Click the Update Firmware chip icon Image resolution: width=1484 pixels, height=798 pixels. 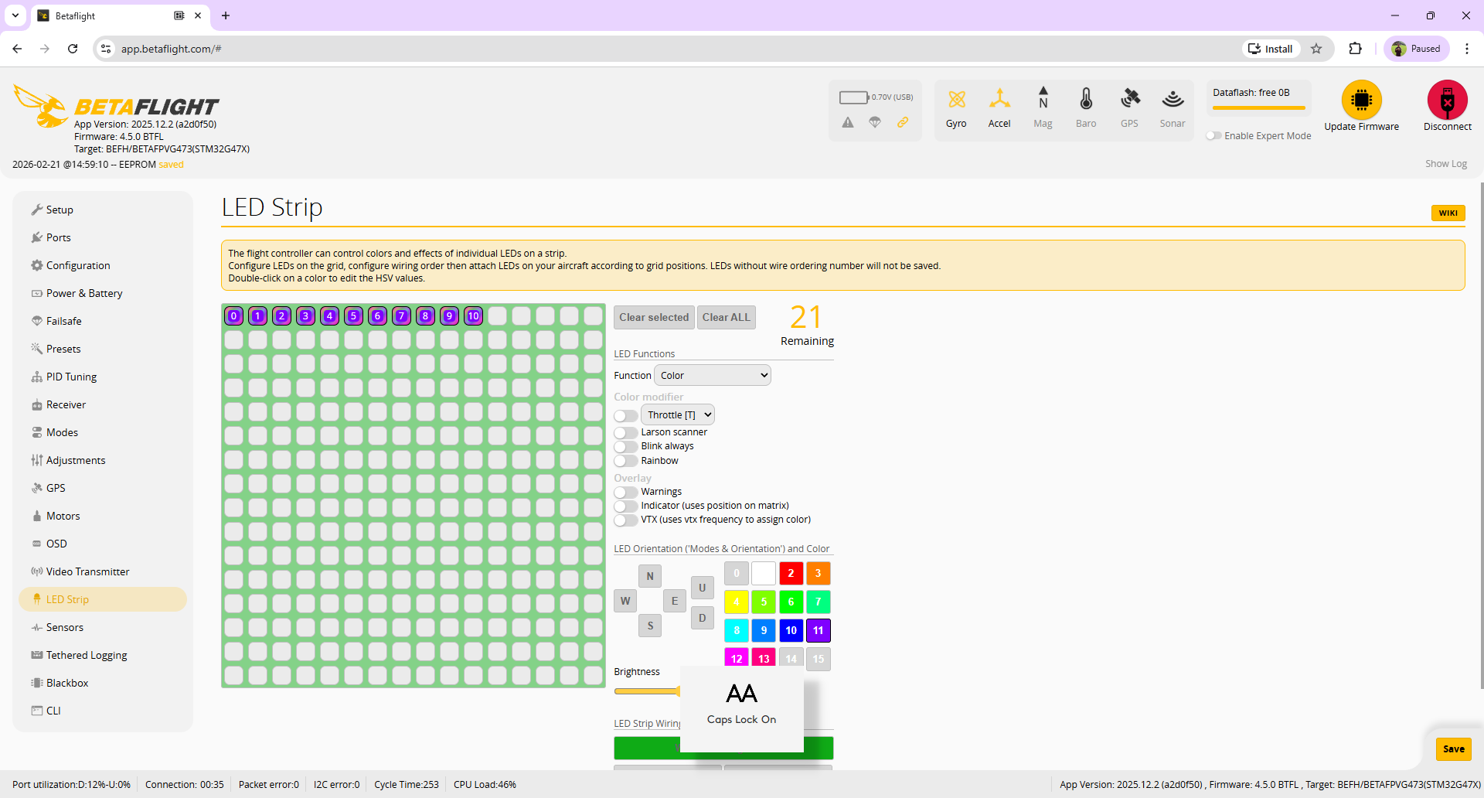[x=1361, y=101]
